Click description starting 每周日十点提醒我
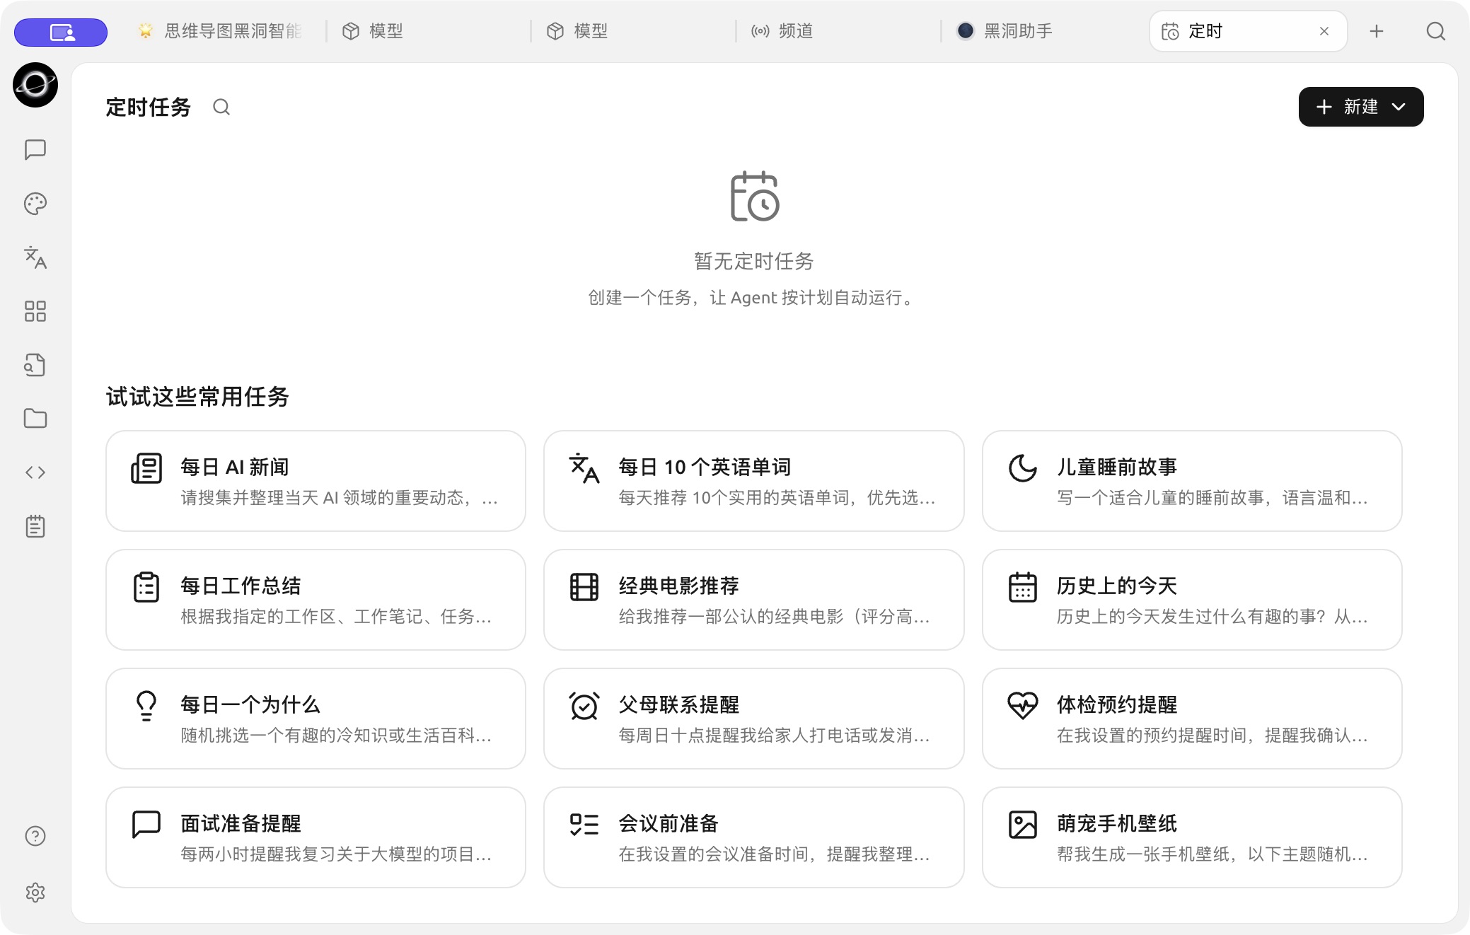 775,736
